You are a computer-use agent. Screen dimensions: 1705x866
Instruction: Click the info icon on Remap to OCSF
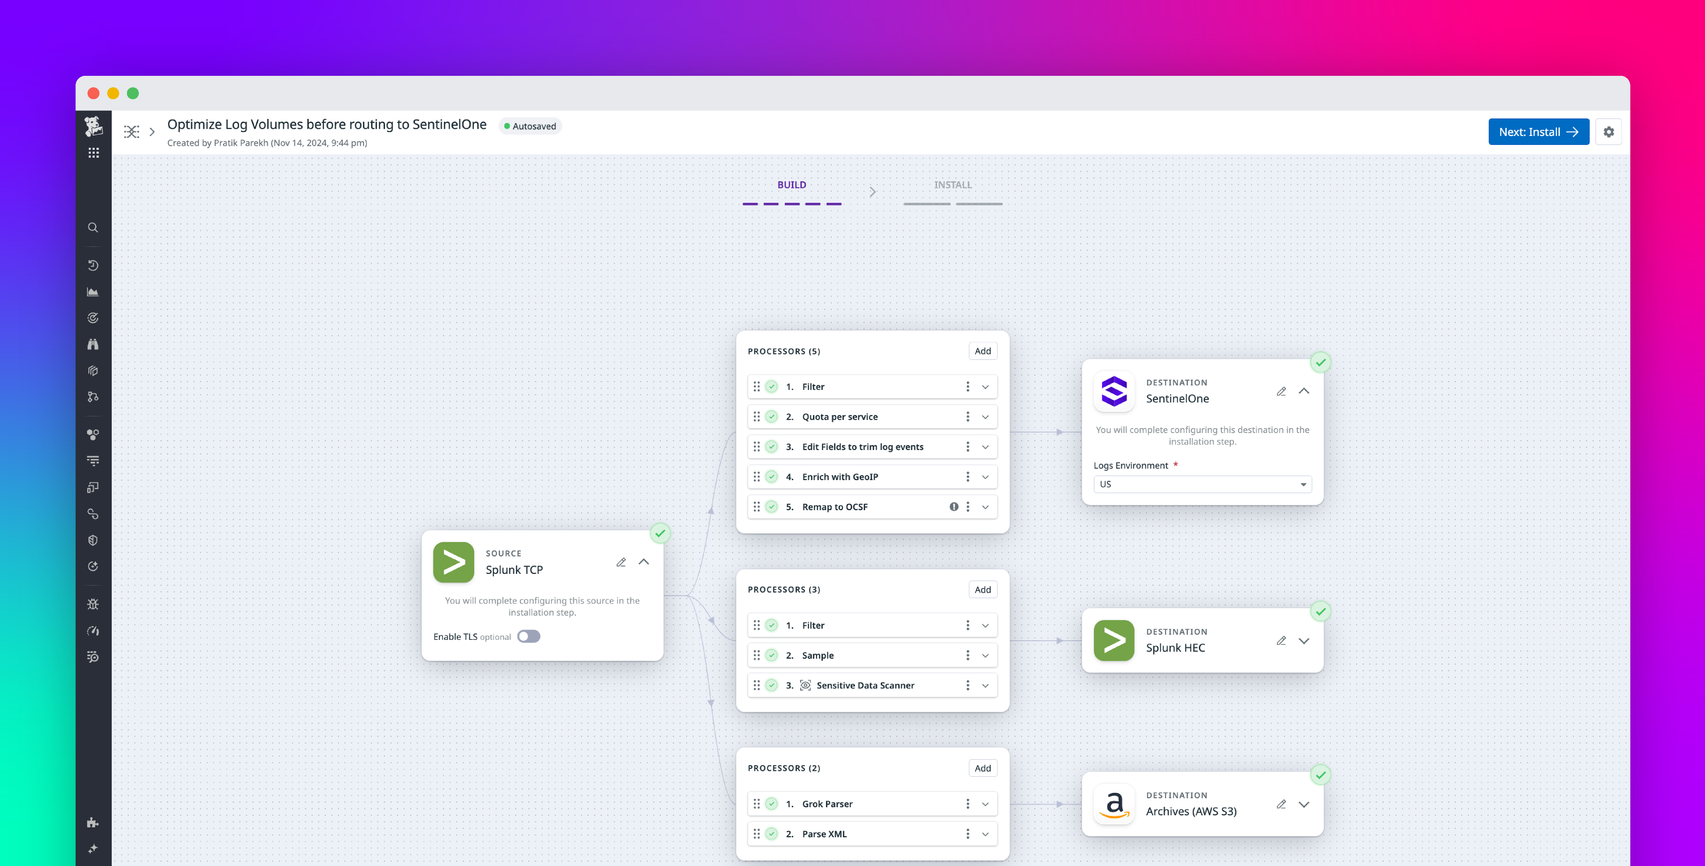954,507
